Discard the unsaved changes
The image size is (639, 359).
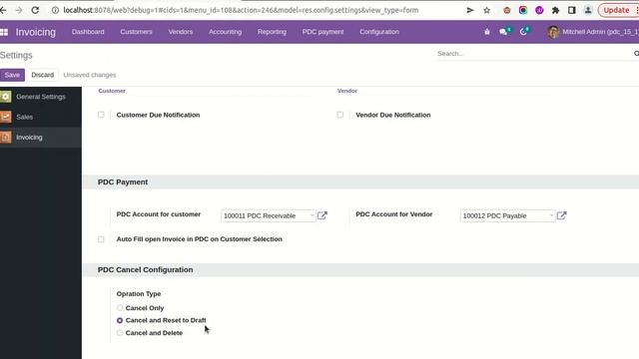click(42, 75)
